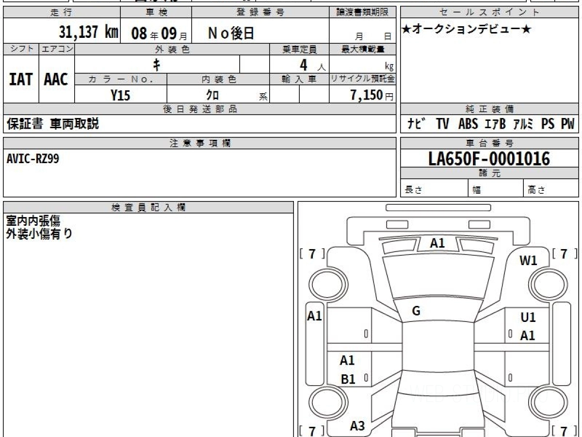Select the PW equipment item

point(567,124)
